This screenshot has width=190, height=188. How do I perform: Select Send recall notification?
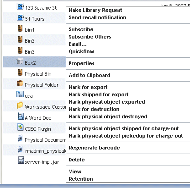coord(97,17)
